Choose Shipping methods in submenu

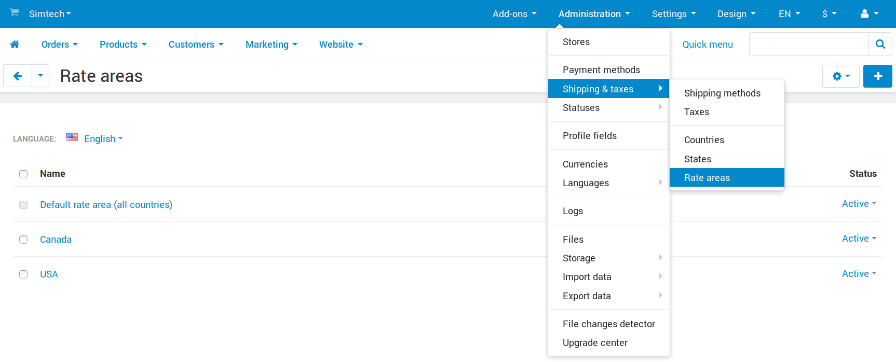[727, 93]
